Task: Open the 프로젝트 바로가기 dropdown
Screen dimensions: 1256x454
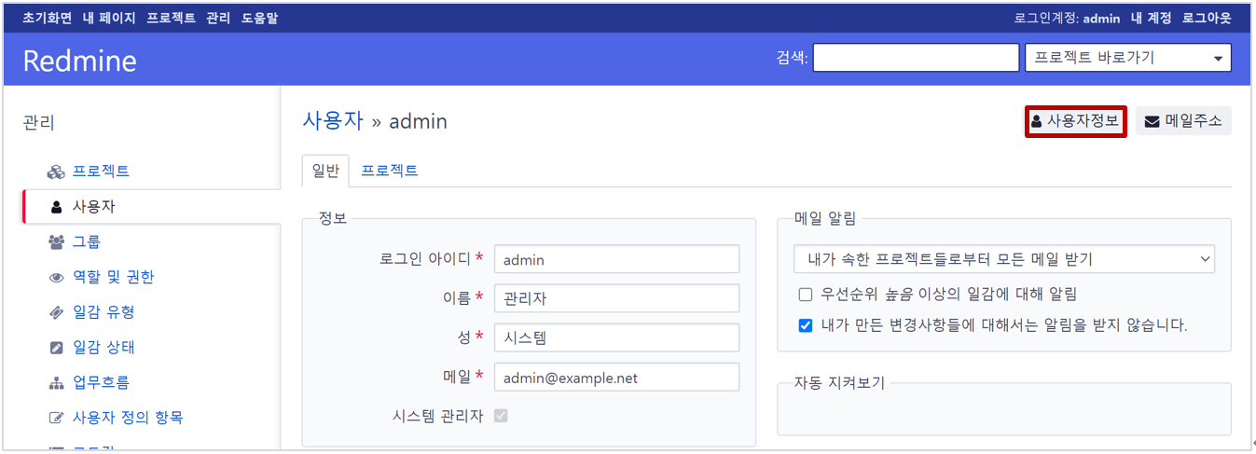Action: pos(1127,58)
